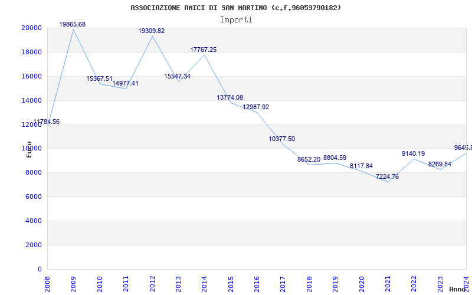Click the y-axis tick 0
Viewport: 472px width, 295px height.
tap(40, 269)
